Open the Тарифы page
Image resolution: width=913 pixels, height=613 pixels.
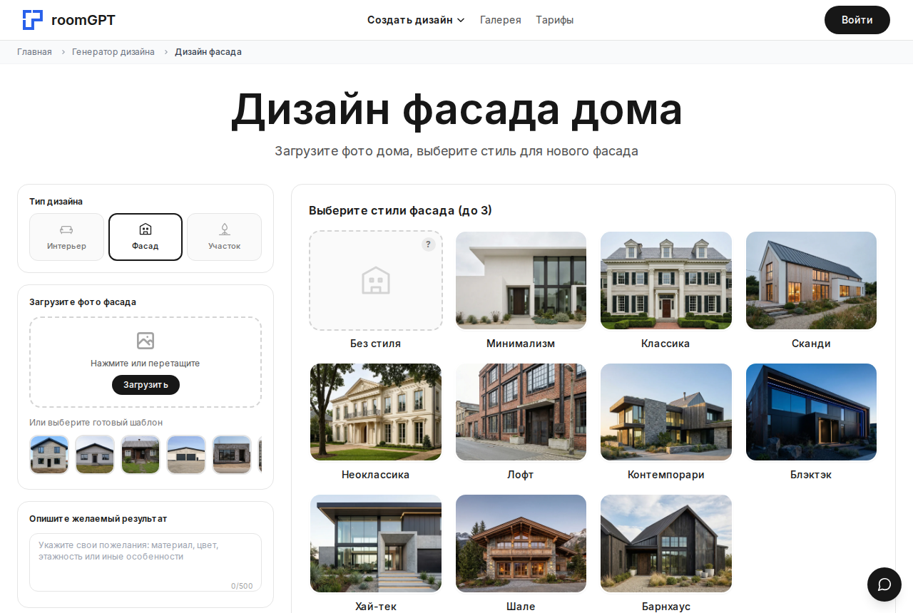pyautogui.click(x=555, y=20)
